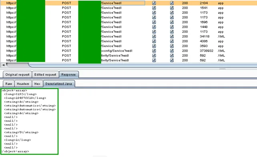Image resolution: width=257 pixels, height=157 pixels.
Task: Open the Headers view tab
Action: (x=23, y=84)
